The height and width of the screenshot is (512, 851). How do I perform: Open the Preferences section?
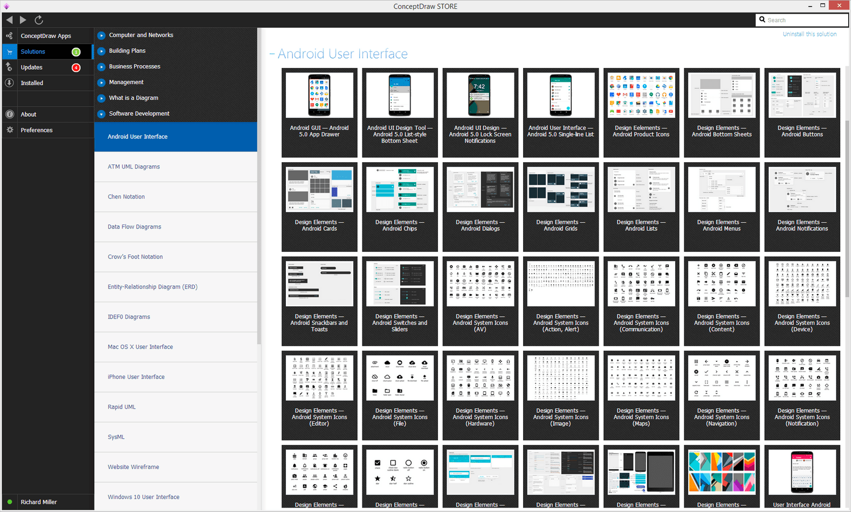coord(37,130)
